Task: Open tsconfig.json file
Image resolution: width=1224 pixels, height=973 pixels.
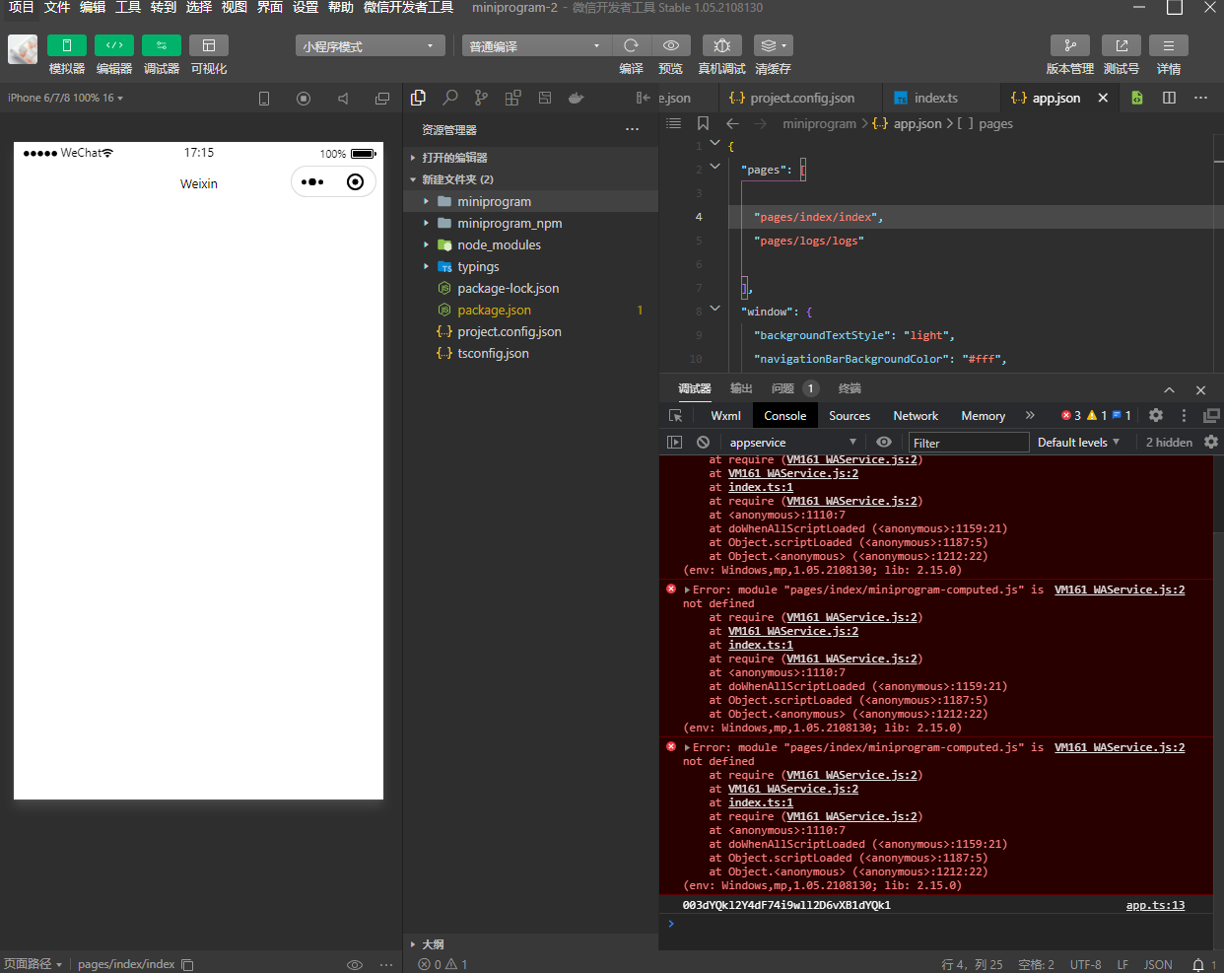Action: point(530,353)
